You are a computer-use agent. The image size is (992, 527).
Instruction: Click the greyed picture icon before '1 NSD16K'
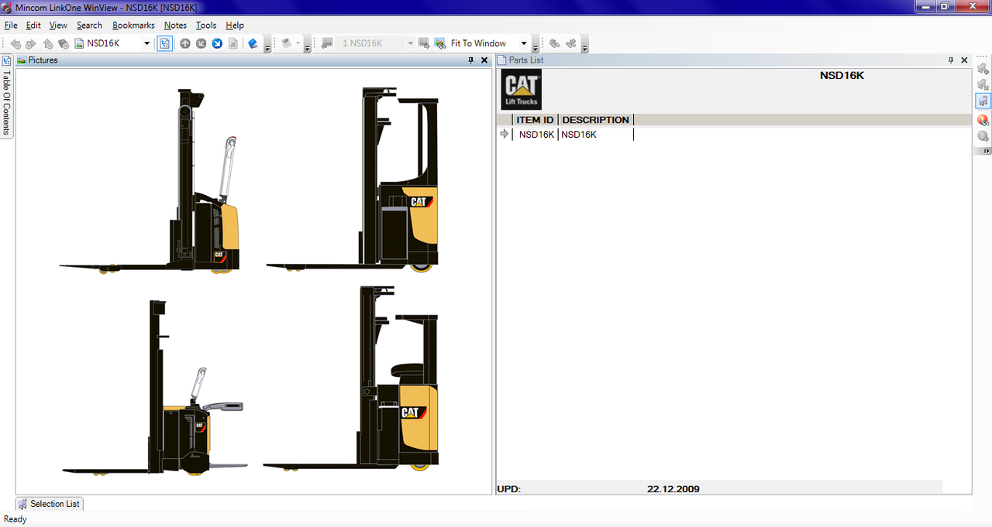(327, 43)
